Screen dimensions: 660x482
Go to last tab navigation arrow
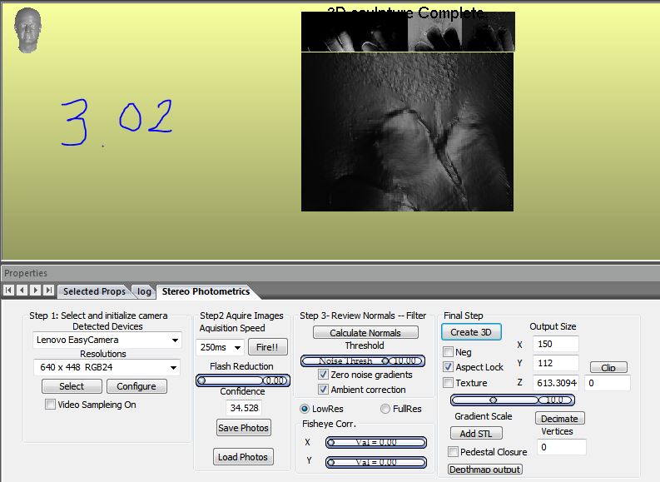[49, 291]
